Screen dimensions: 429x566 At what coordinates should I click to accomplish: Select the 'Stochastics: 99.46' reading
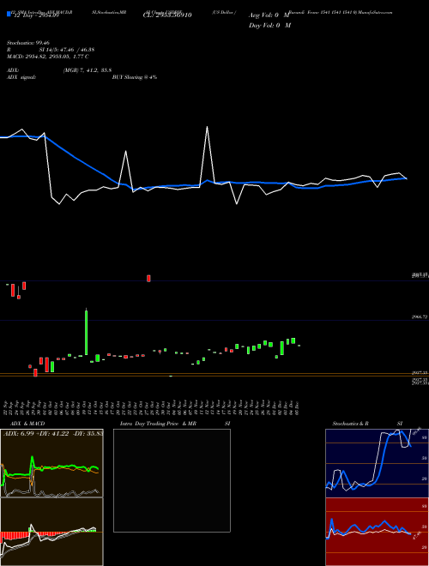[x=28, y=43]
